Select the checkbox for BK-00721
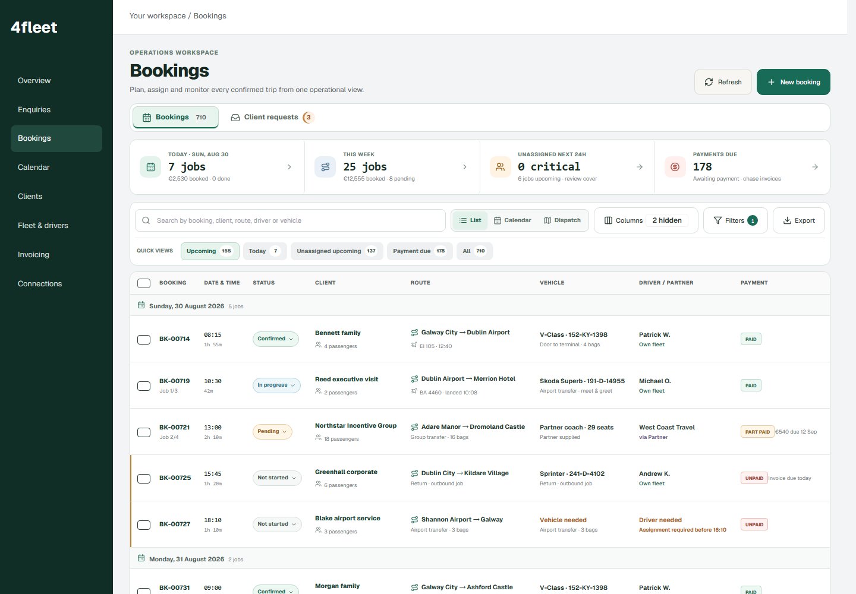The width and height of the screenshot is (856, 594). [144, 432]
